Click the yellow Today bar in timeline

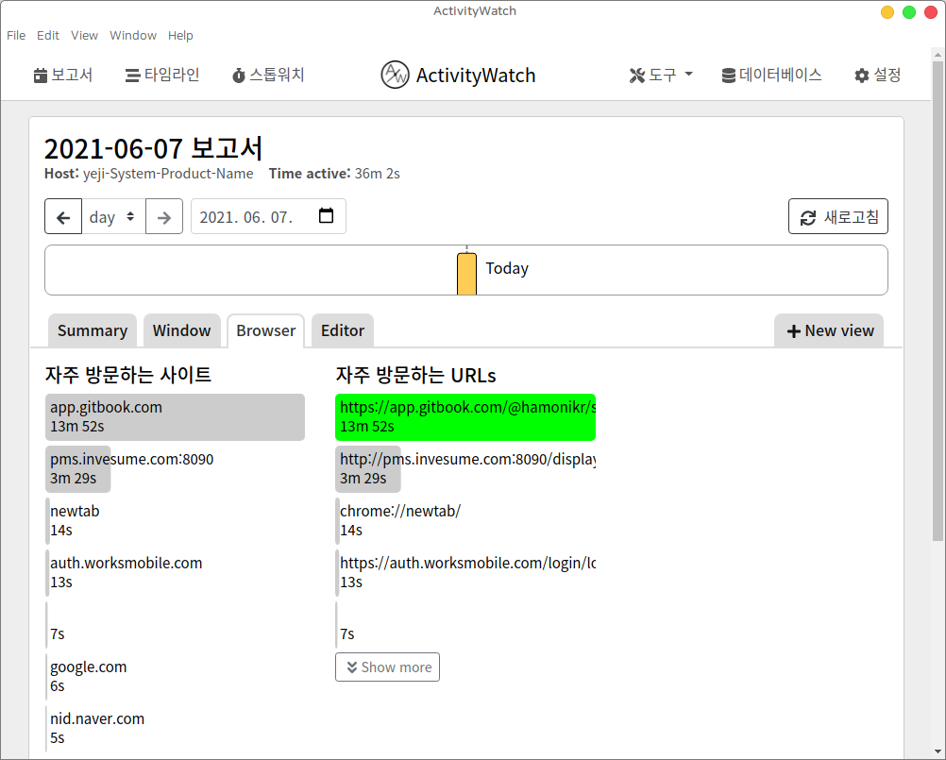pyautogui.click(x=466, y=274)
